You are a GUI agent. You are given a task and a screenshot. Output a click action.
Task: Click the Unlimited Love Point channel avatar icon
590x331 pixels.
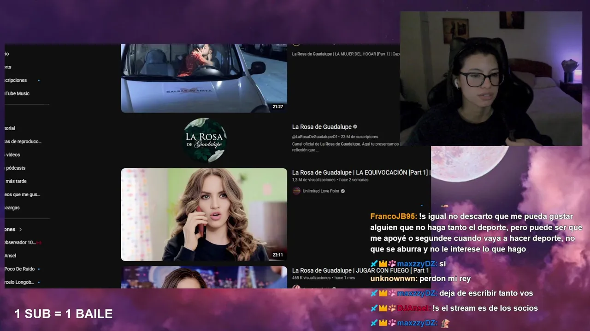pos(296,191)
